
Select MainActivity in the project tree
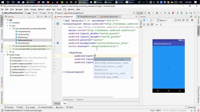23,37
